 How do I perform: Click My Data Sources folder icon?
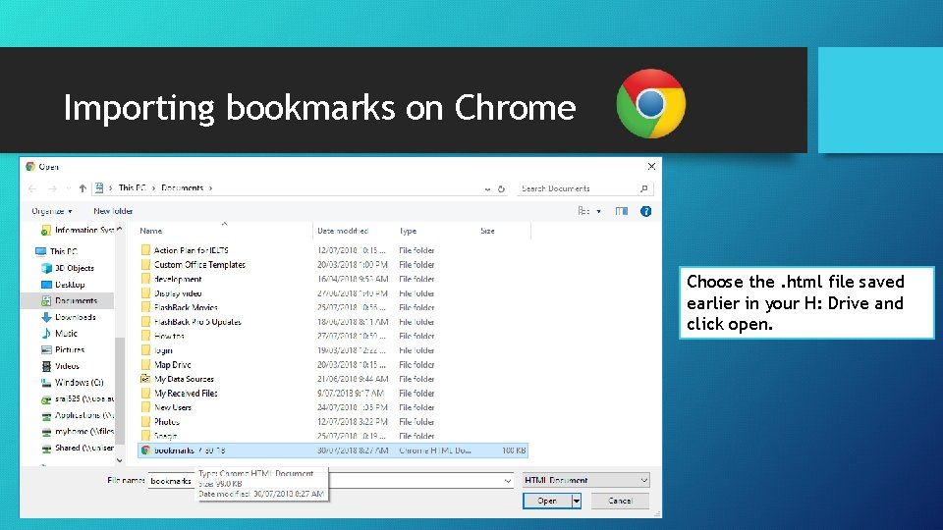(x=145, y=379)
